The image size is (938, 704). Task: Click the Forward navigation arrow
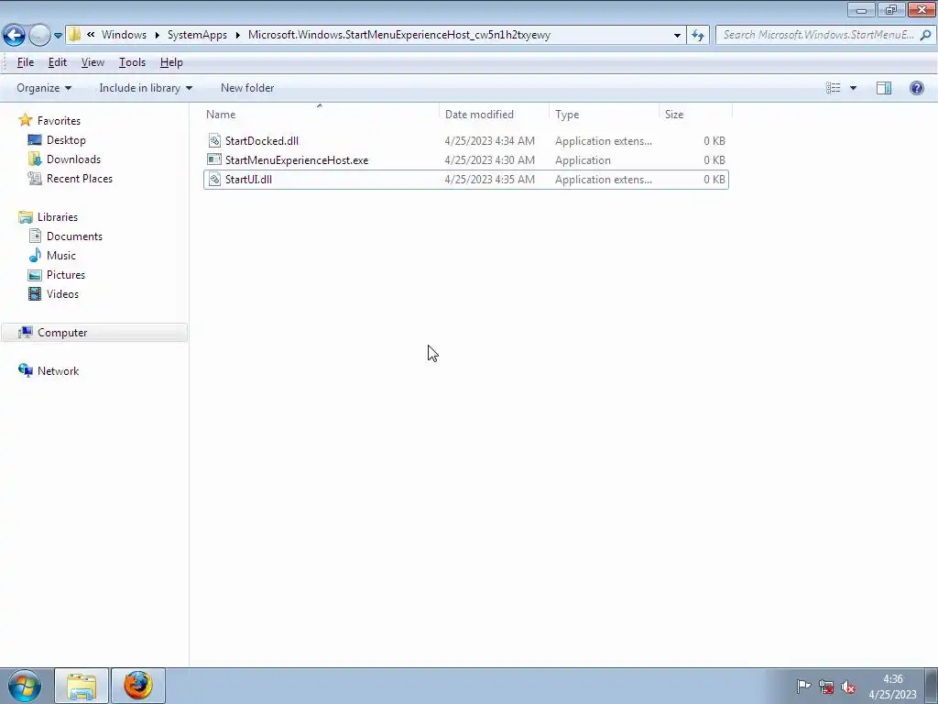[39, 35]
